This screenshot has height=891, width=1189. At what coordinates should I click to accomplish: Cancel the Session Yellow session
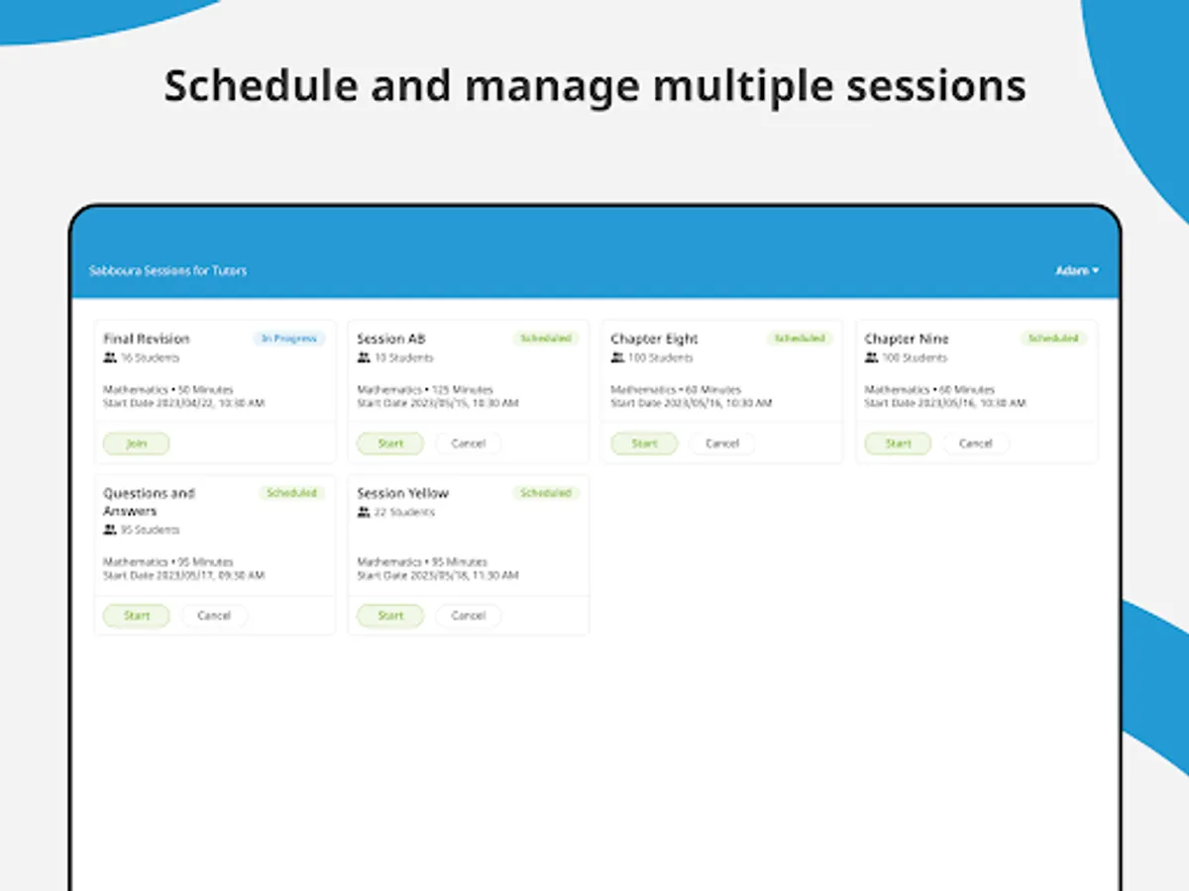pos(468,616)
